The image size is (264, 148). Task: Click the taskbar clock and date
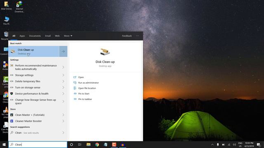pyautogui.click(x=249, y=144)
